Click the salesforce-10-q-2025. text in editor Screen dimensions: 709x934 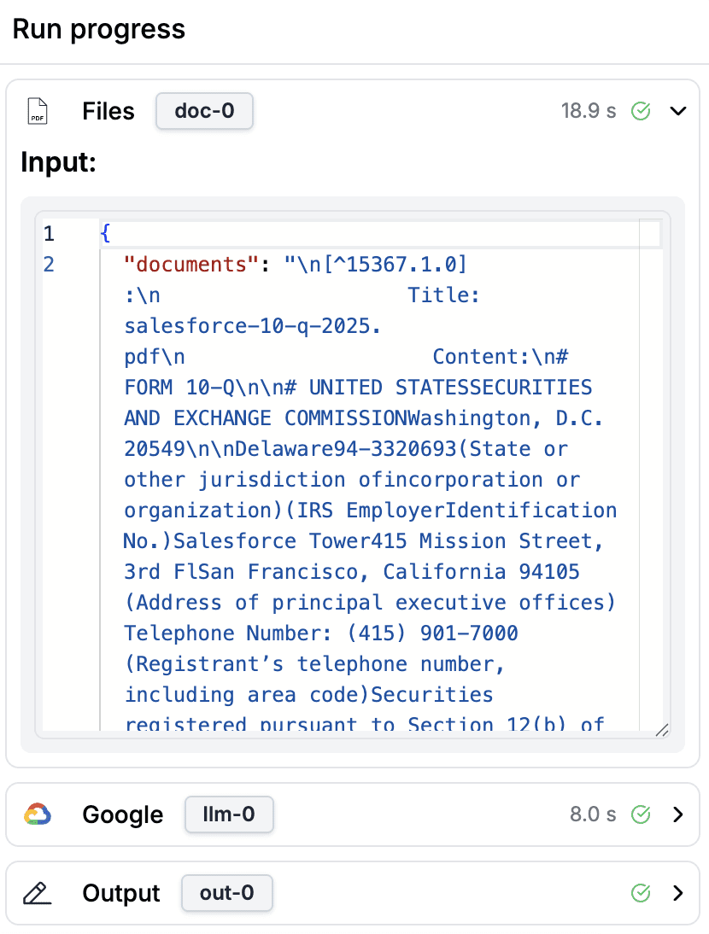[x=253, y=326]
